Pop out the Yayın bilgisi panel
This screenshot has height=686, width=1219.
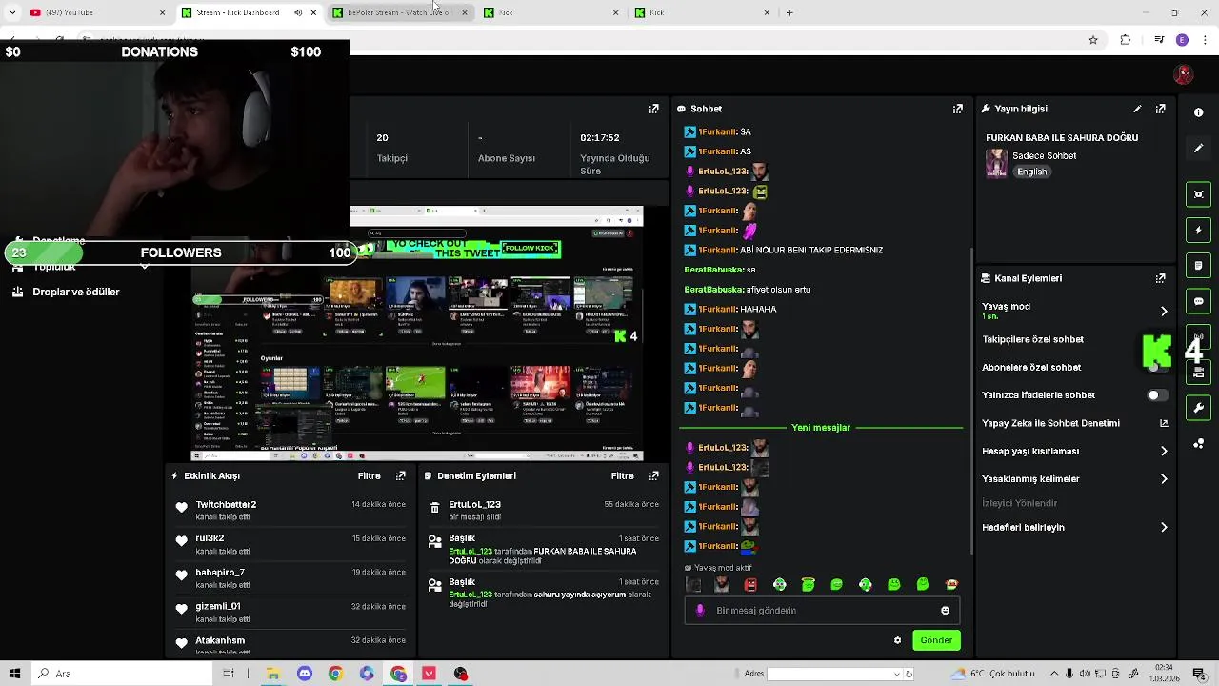click(x=1161, y=109)
